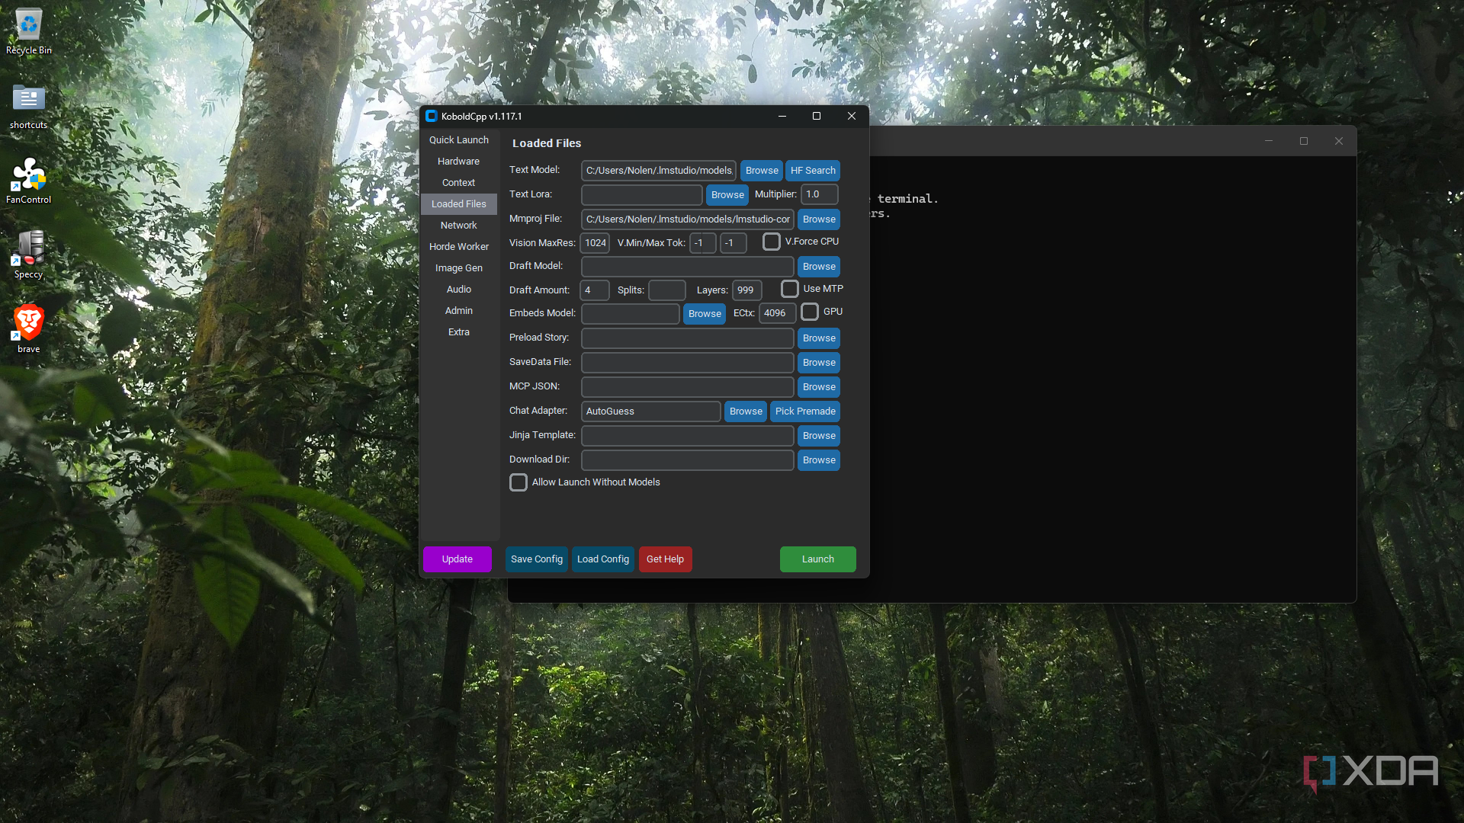Click the ECtx value field

[778, 313]
